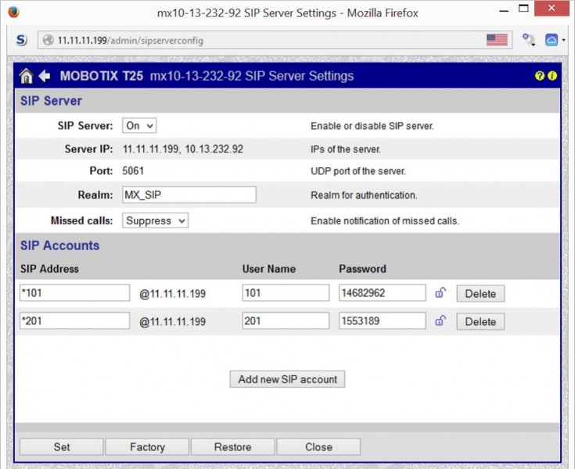Click the Restore button
Image resolution: width=575 pixels, height=469 pixels.
point(233,446)
